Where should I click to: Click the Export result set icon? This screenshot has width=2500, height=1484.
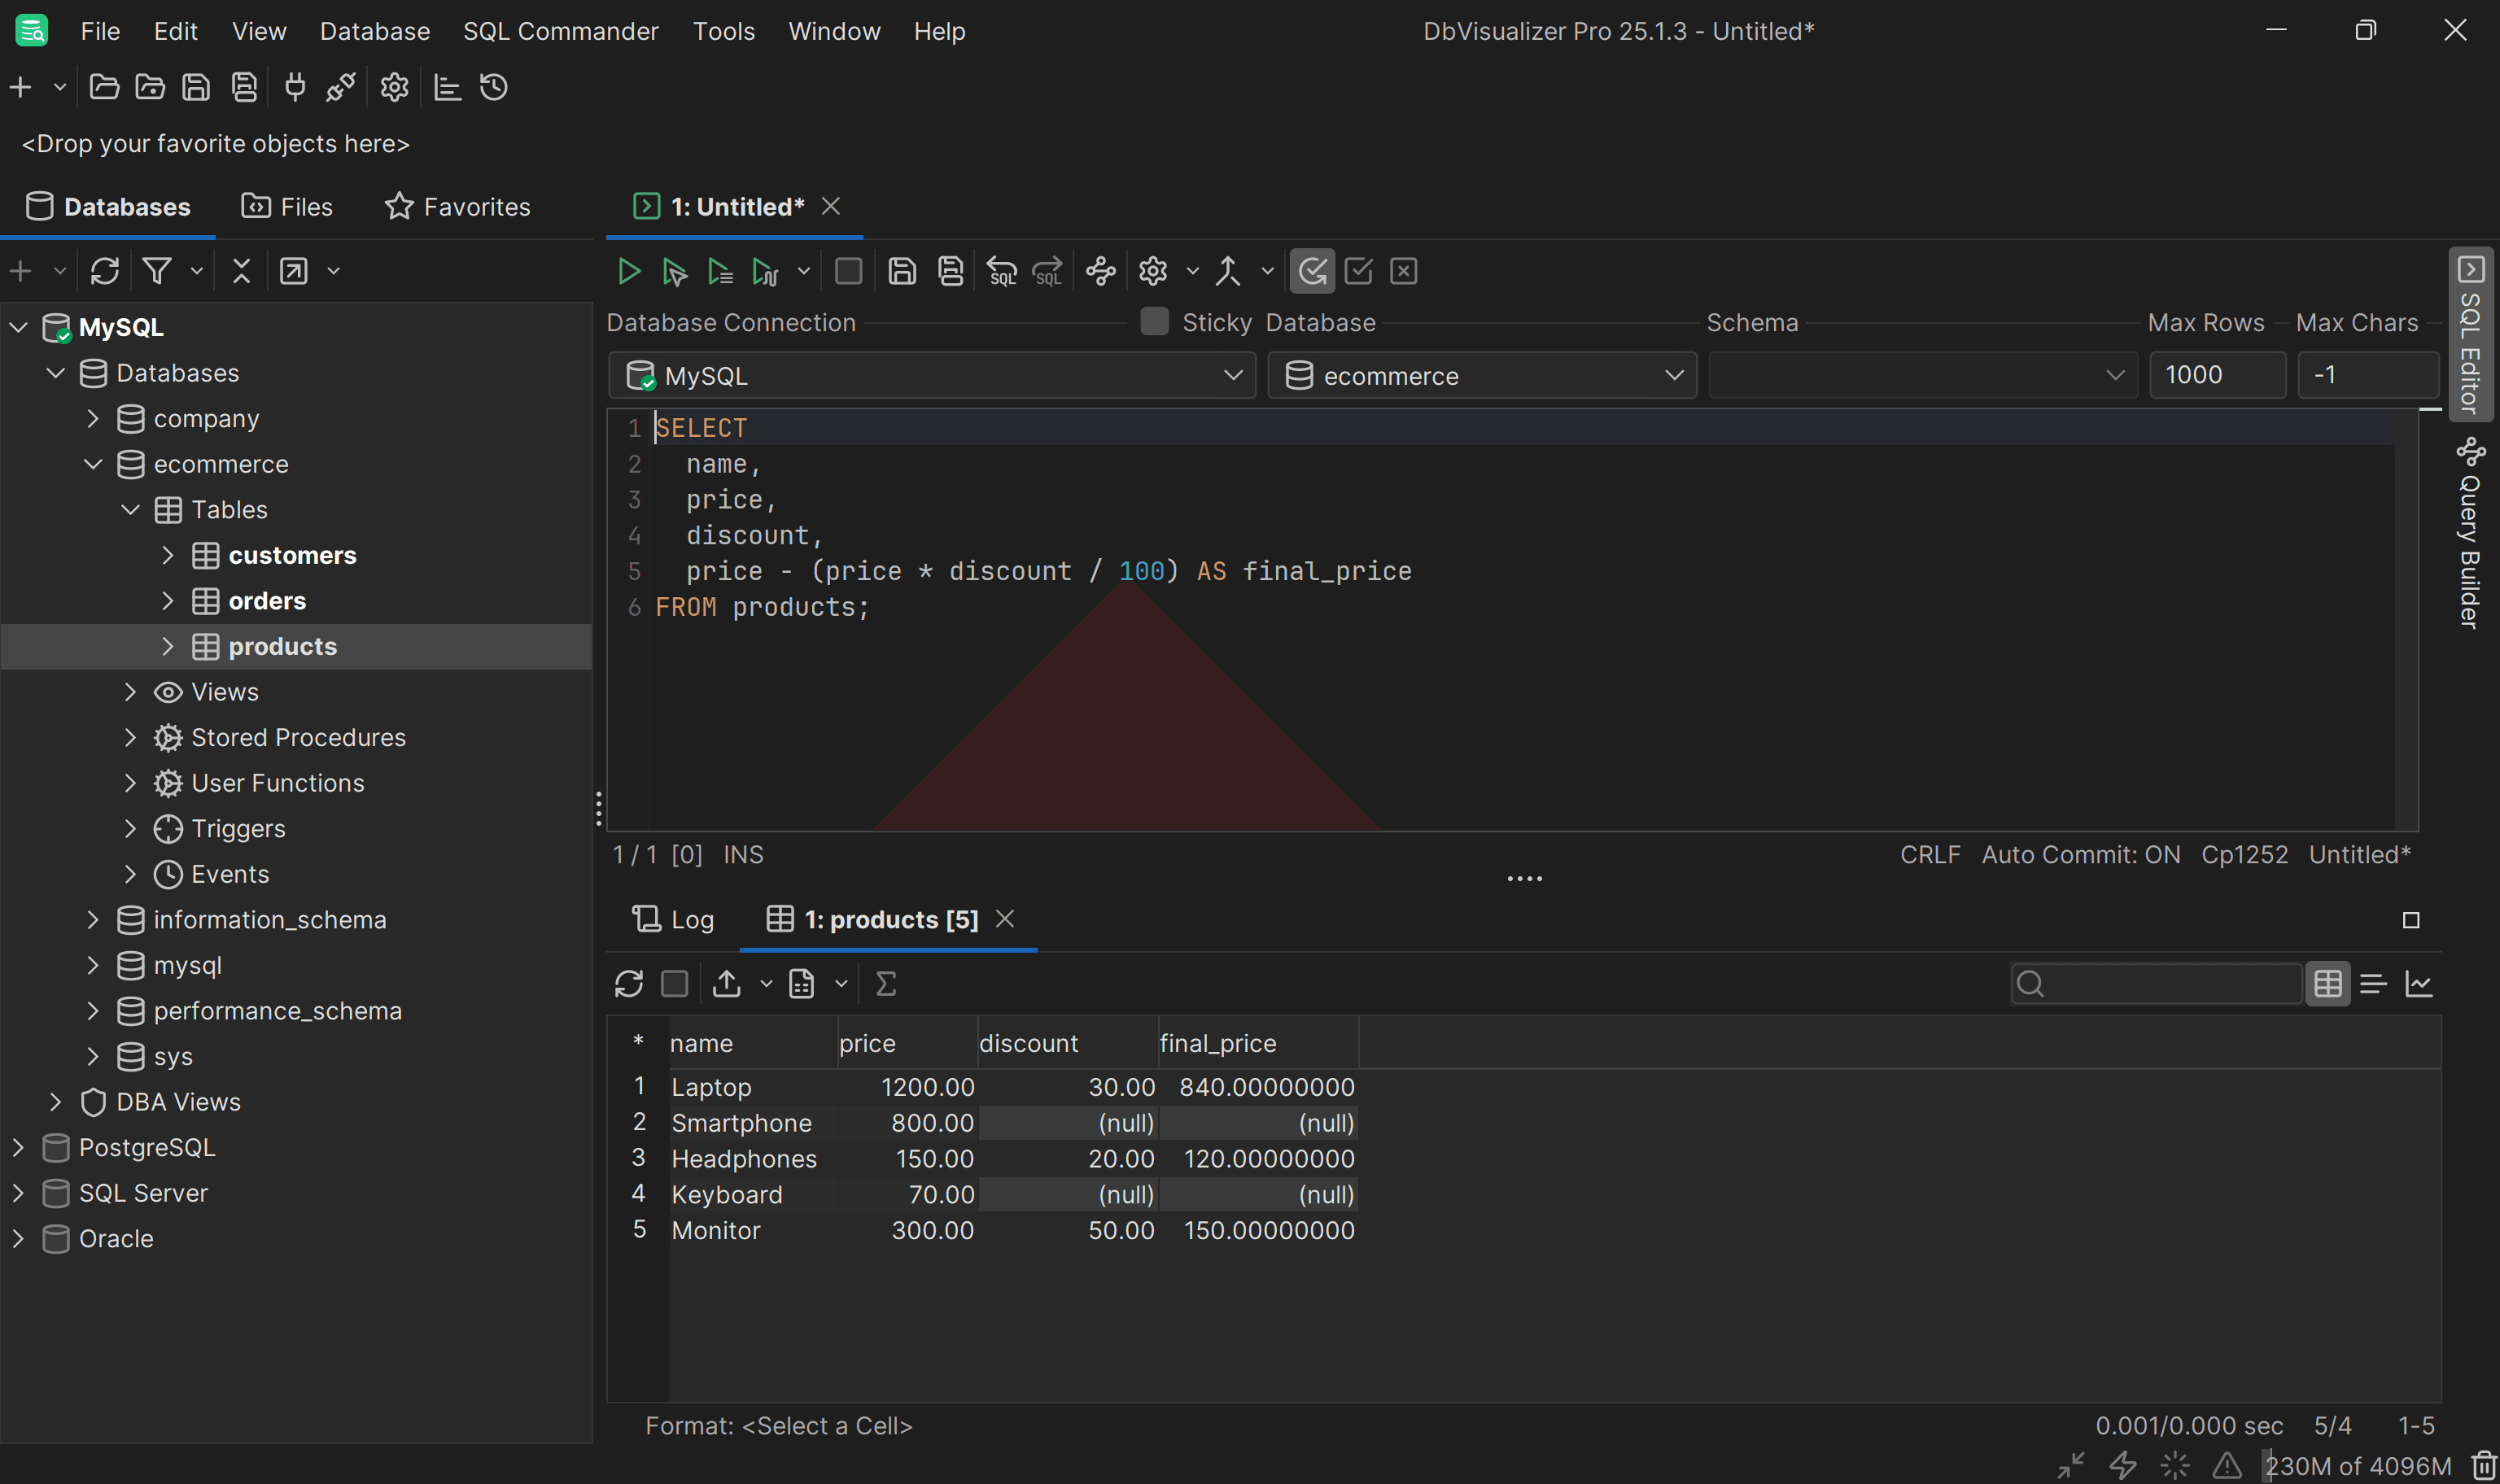click(727, 984)
